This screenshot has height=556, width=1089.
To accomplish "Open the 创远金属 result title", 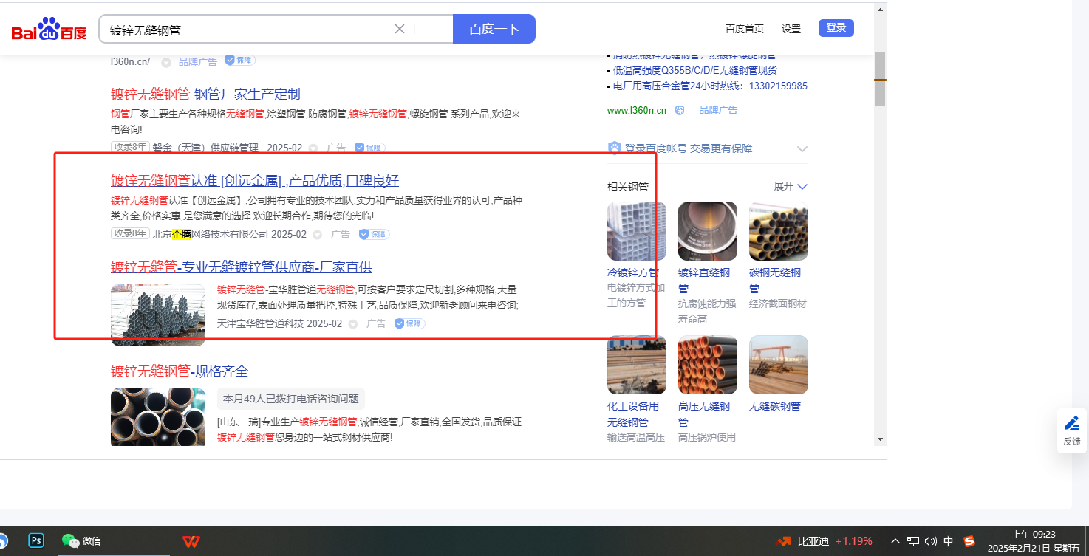I will (x=255, y=181).
